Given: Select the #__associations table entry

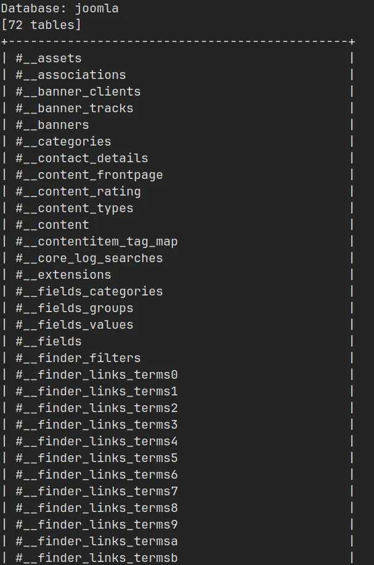Looking at the screenshot, I should pos(71,75).
